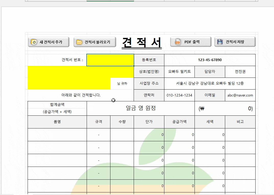Select third item row's 수량 cell
Image resolution: width=274 pixels, height=195 pixels.
tap(122, 160)
